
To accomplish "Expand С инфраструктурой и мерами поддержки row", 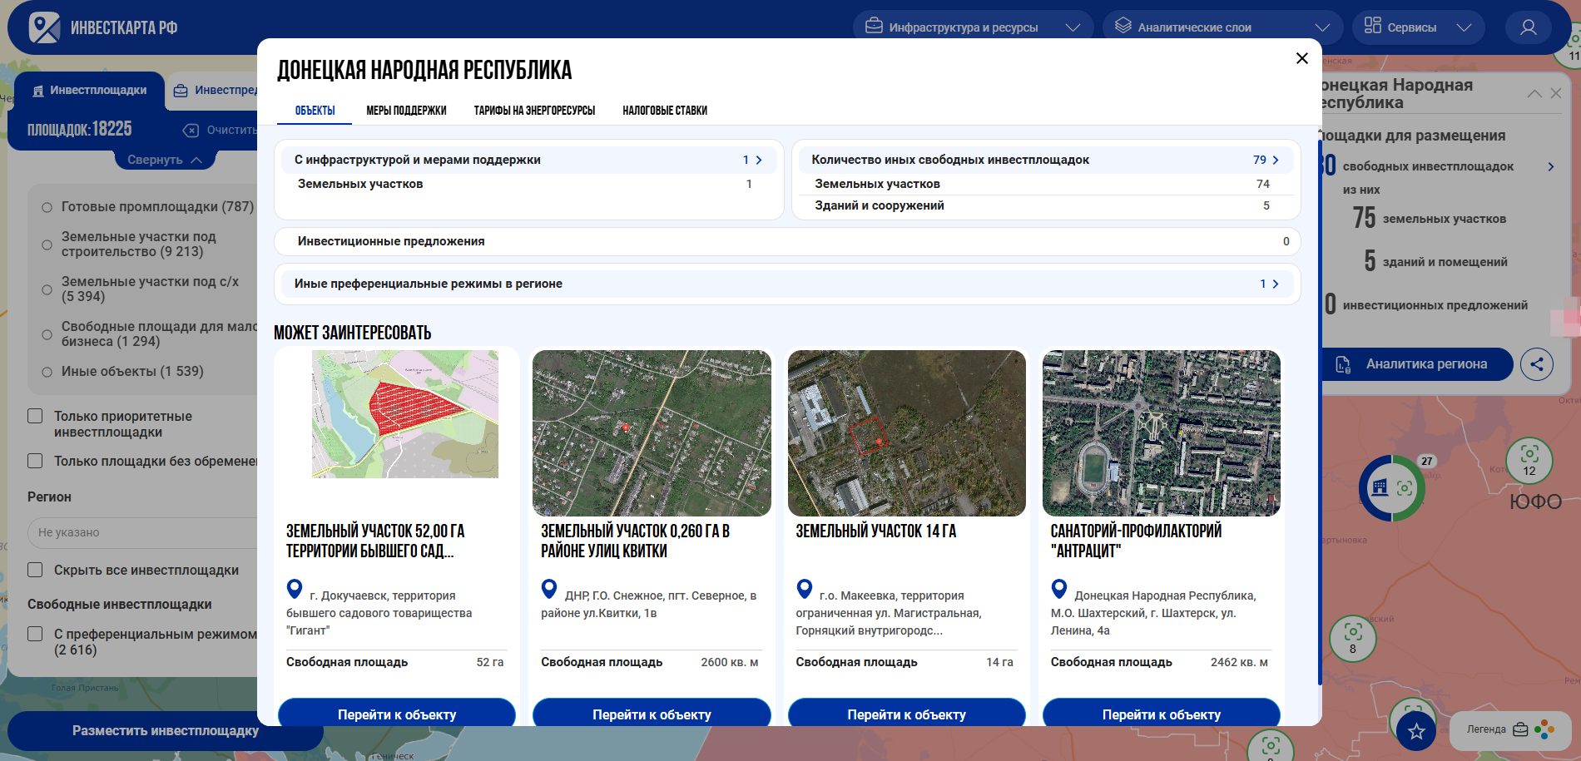I will pyautogui.click(x=528, y=160).
